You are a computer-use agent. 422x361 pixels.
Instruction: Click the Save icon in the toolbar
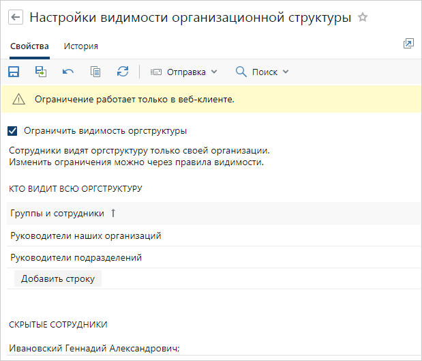click(14, 72)
